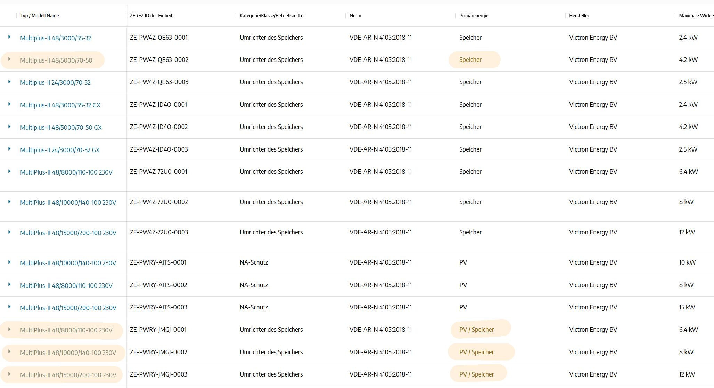
Task: Sort by Kategorie/Klasse/Betriebsmittel column header
Action: point(272,16)
